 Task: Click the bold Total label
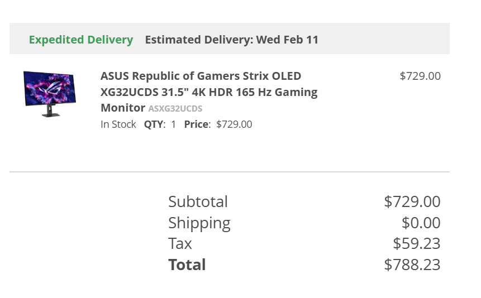pyautogui.click(x=187, y=265)
